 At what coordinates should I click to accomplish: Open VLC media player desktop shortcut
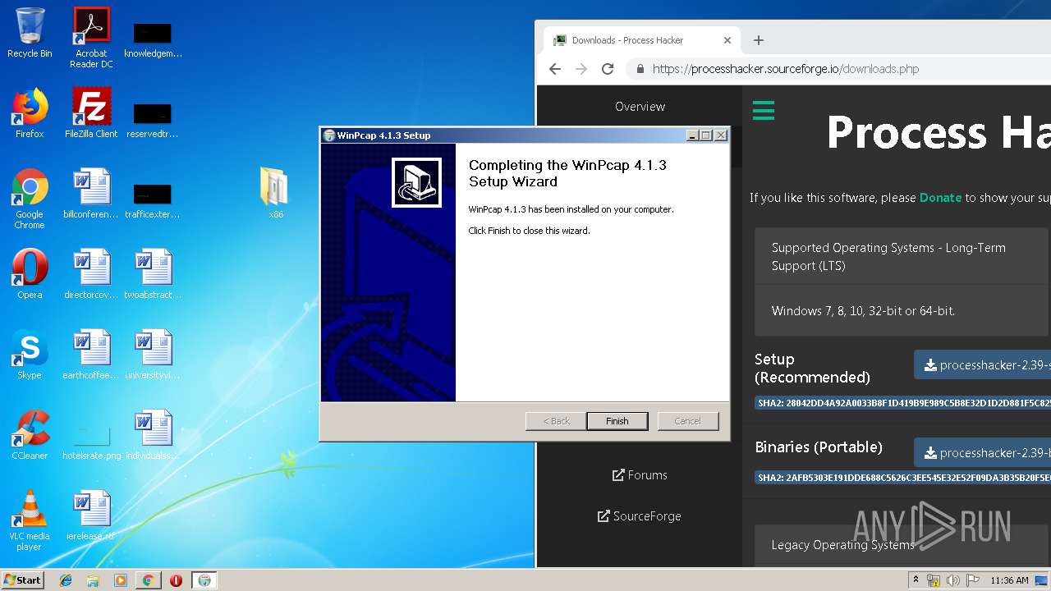point(30,520)
